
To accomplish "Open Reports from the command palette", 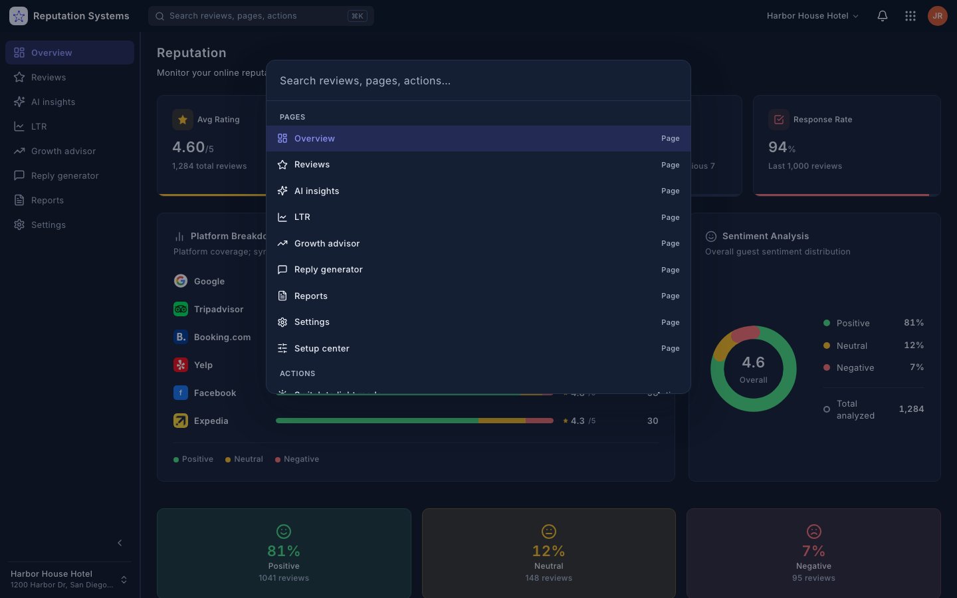I will tap(478, 296).
